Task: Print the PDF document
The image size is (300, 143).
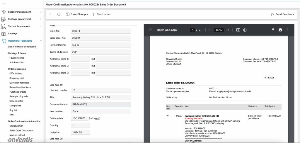Action: (x=280, y=30)
